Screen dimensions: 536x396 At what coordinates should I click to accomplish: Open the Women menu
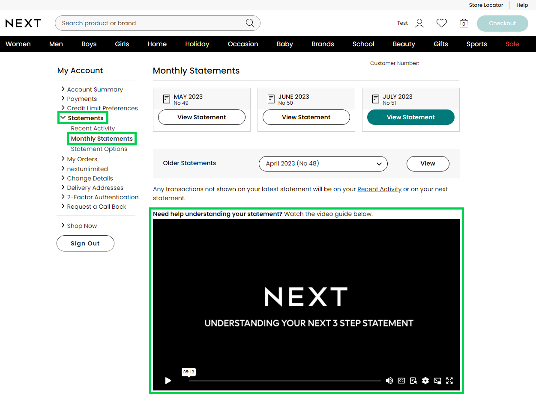point(18,44)
